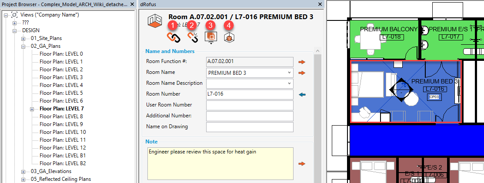
Task: Click the Room Number field
Action: coord(250,94)
